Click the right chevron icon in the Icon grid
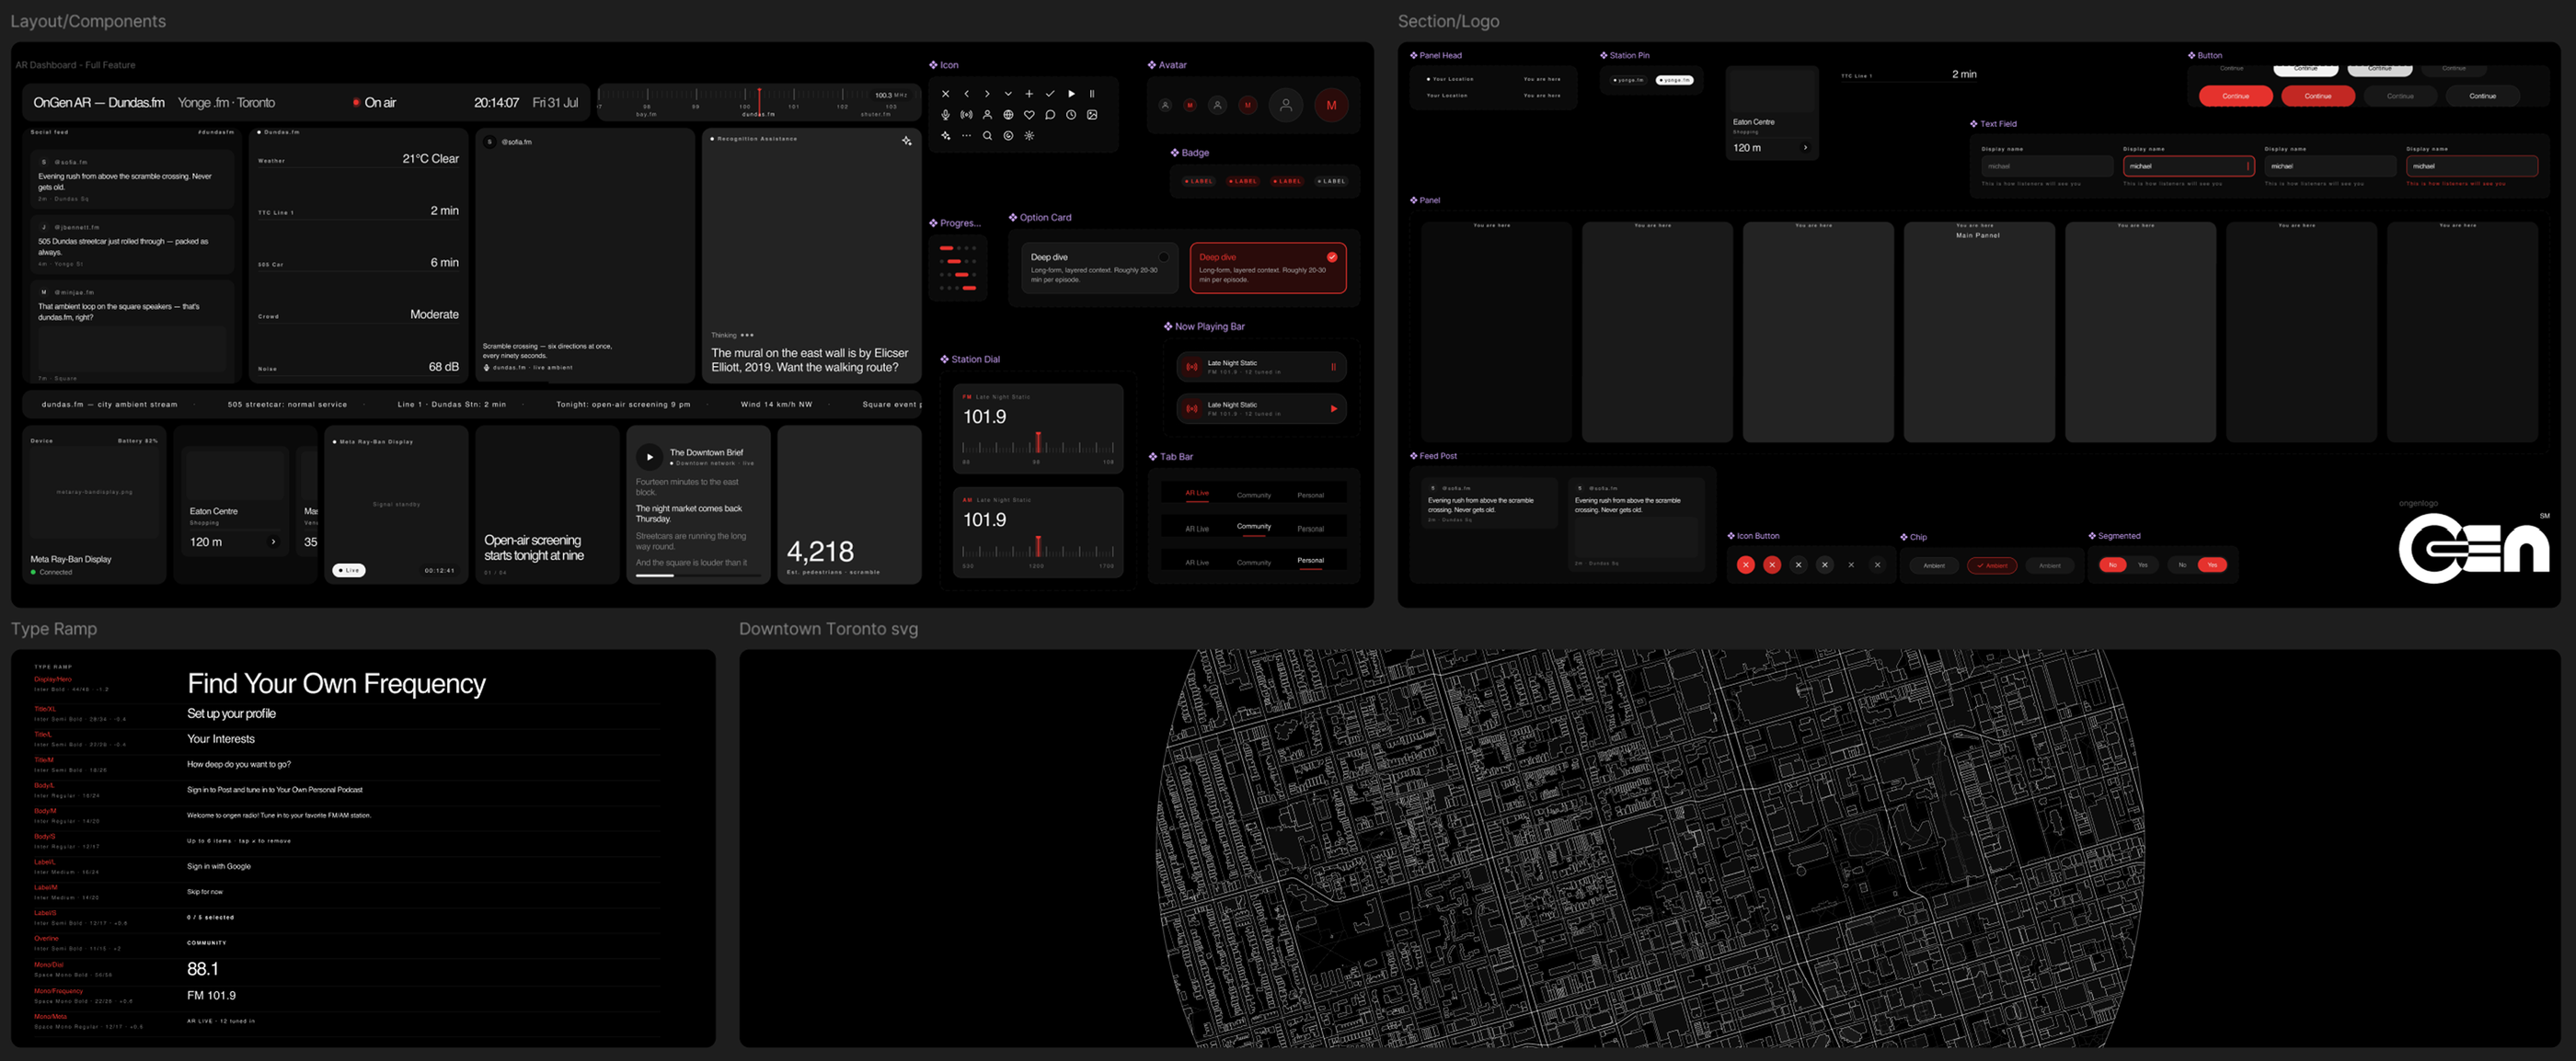 (987, 94)
